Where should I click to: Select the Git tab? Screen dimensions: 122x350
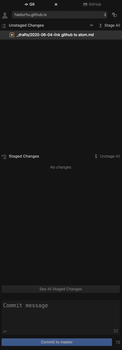[x=30, y=4]
